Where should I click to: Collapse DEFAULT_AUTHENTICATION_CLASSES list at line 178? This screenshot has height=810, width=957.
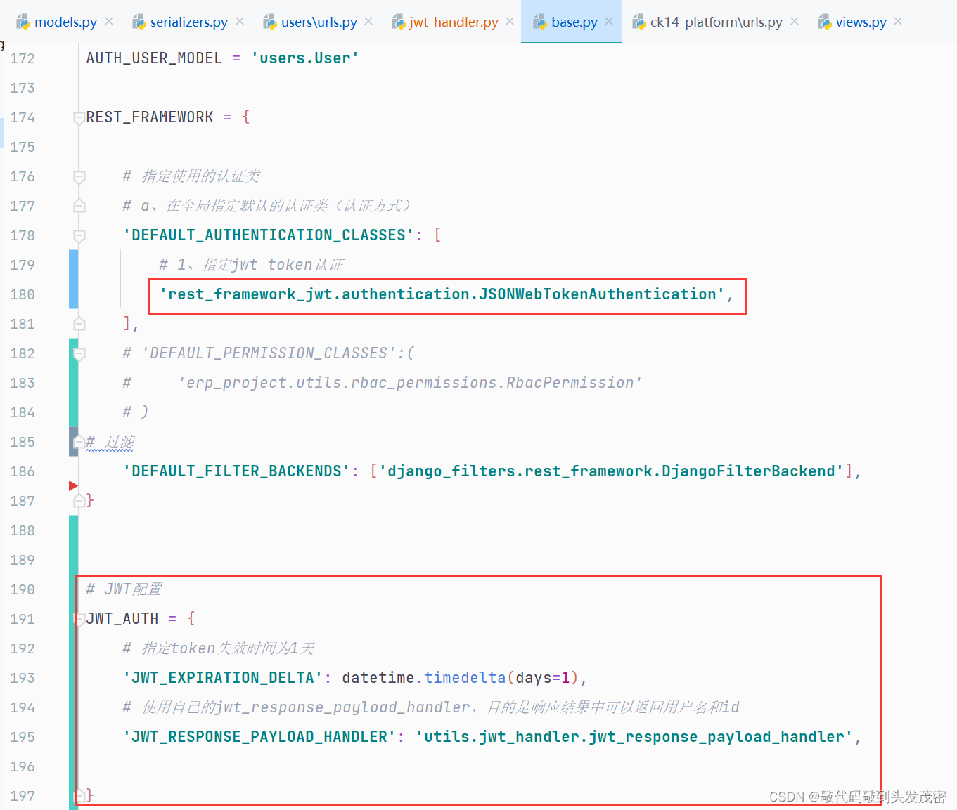79,236
